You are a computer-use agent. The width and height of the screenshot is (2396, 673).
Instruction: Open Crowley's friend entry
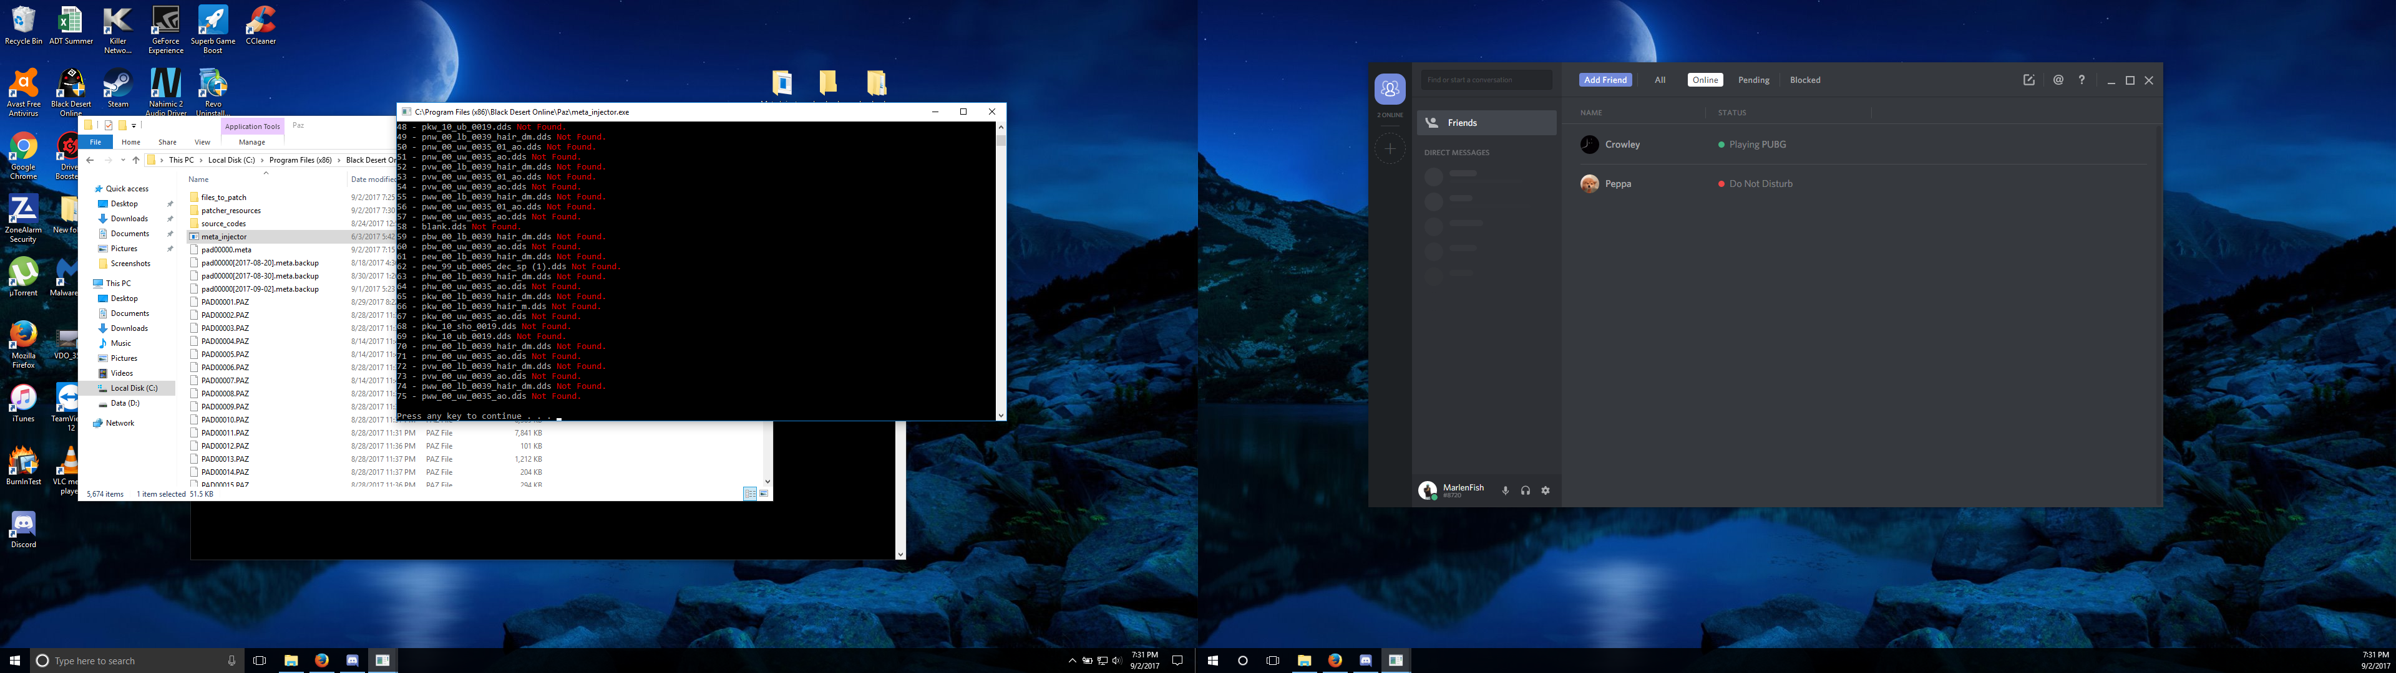1622,144
